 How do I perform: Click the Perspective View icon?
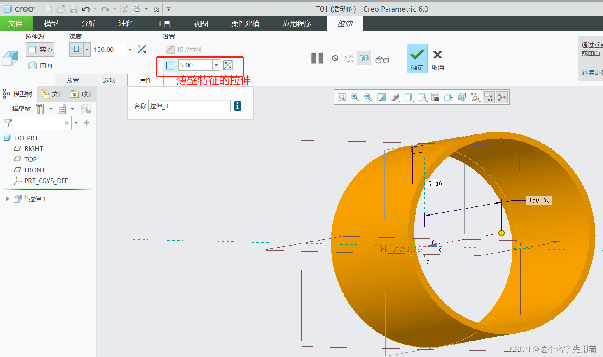tap(462, 97)
